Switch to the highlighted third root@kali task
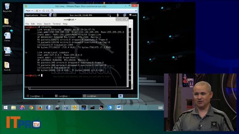 click(x=97, y=96)
